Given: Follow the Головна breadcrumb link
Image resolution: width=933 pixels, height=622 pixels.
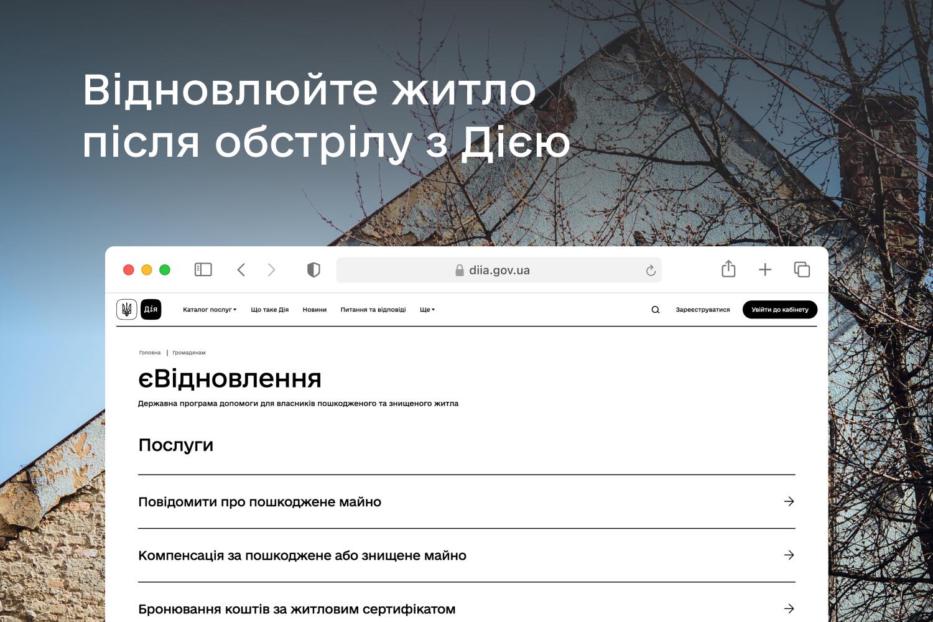Looking at the screenshot, I should point(150,353).
